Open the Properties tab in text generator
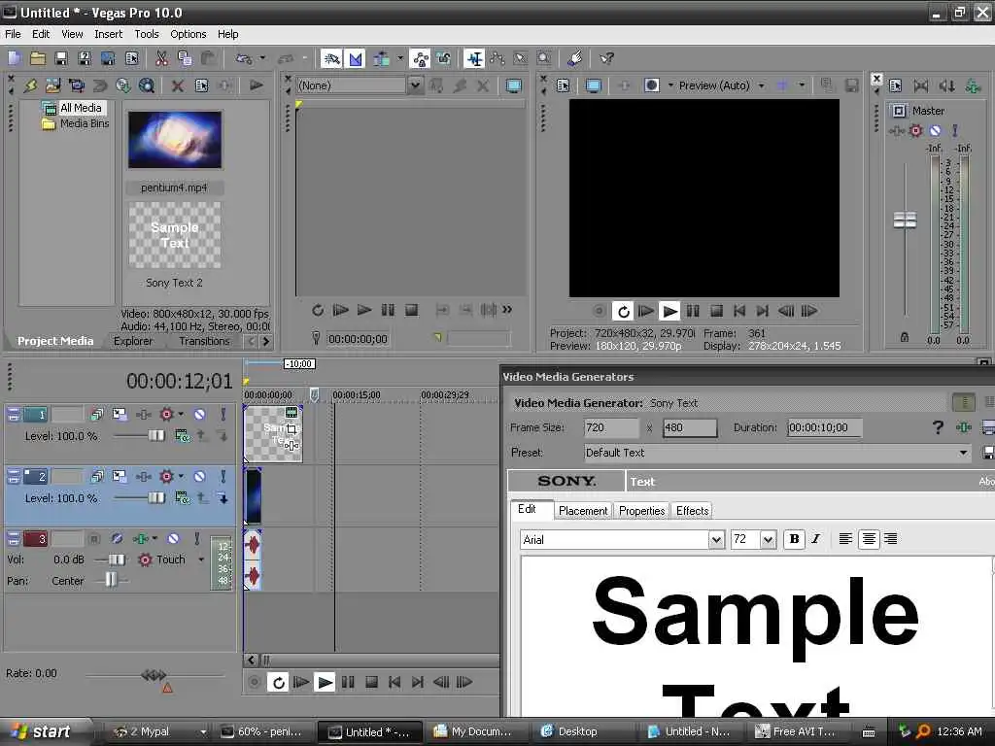 click(x=641, y=511)
